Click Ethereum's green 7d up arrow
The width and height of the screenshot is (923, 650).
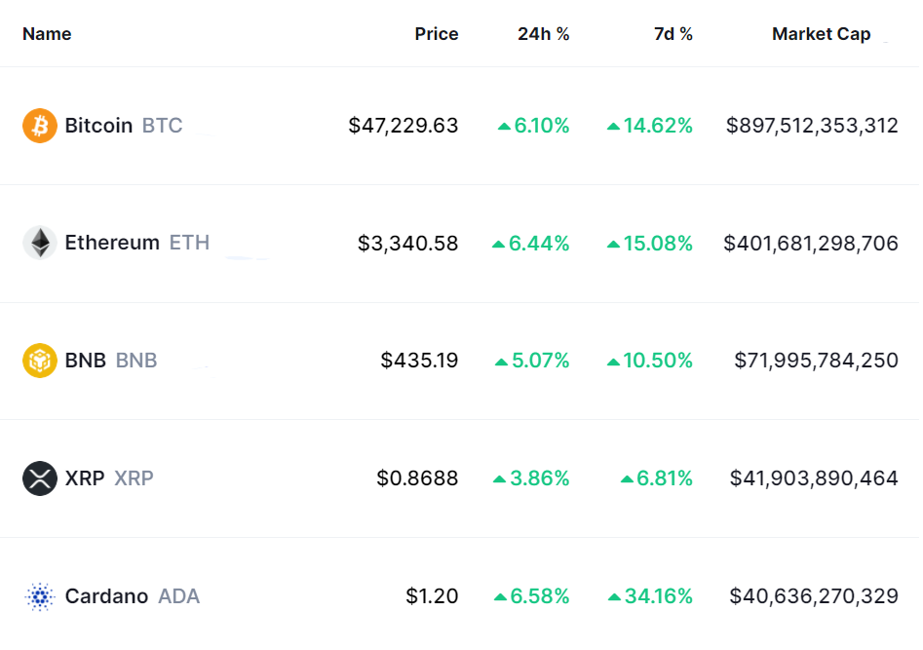coord(613,244)
